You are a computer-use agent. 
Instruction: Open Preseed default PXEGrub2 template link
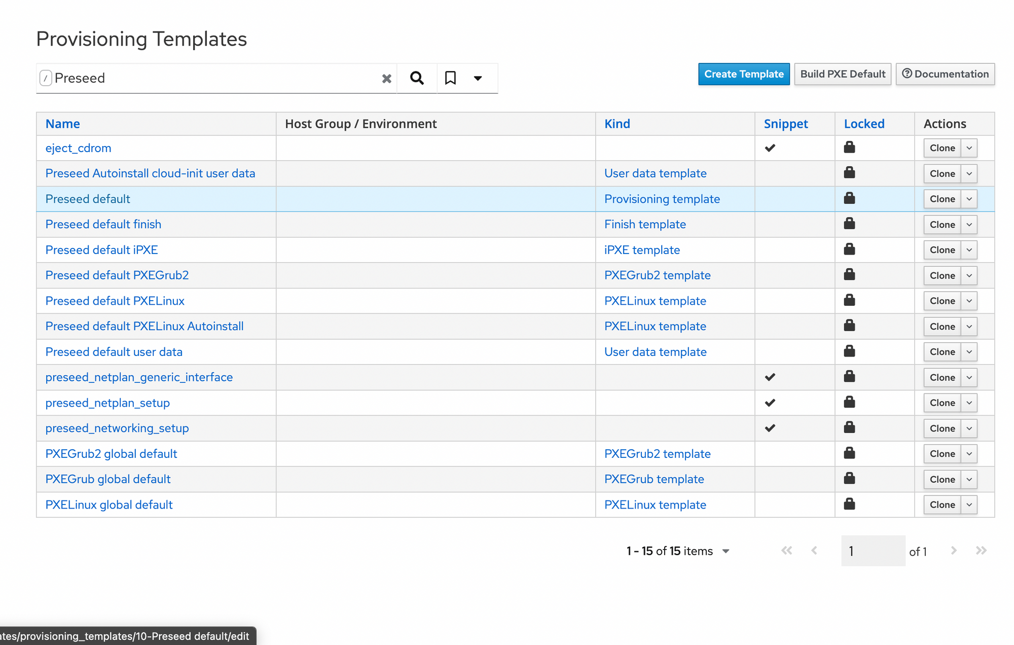pos(117,275)
